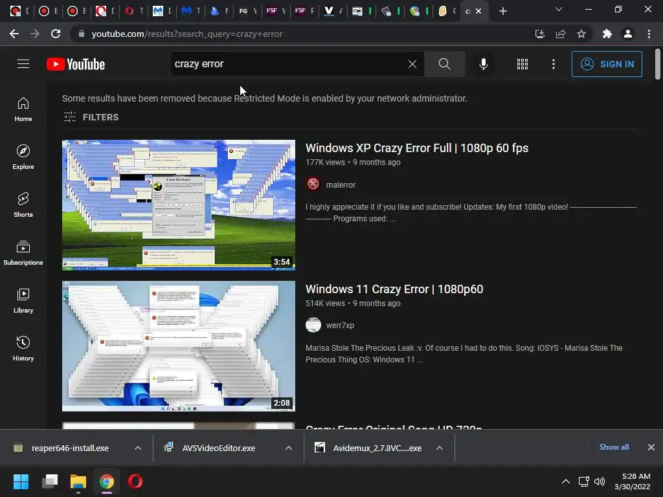Open the Windows XP Crazy Error thumbnail
The height and width of the screenshot is (497, 663).
tap(179, 205)
